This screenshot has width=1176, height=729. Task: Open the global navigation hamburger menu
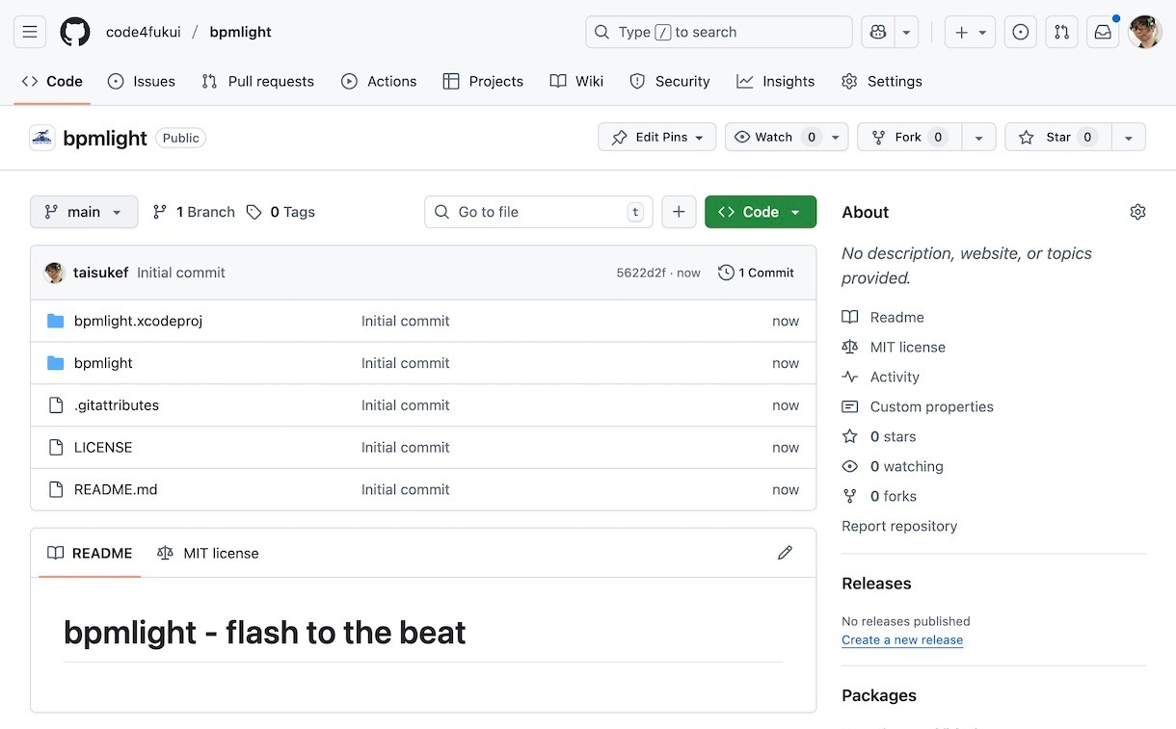(x=30, y=32)
